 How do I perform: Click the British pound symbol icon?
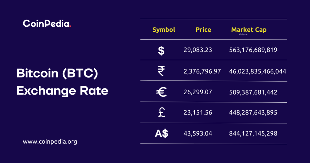coord(161,113)
